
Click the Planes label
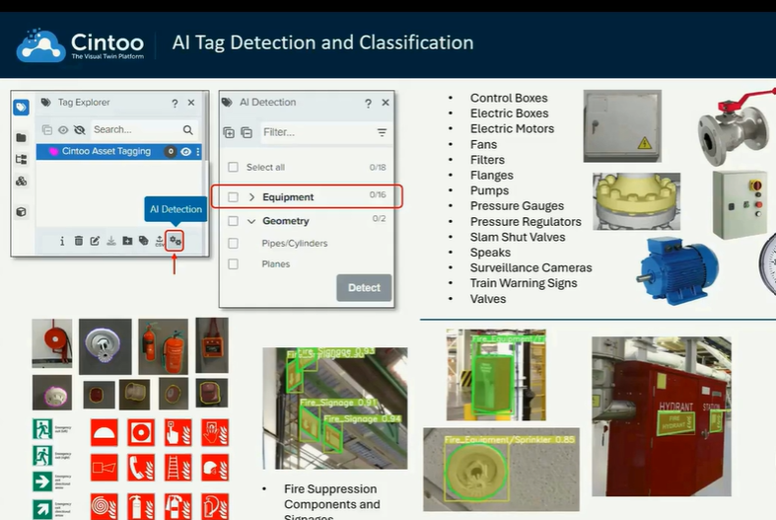(x=276, y=264)
